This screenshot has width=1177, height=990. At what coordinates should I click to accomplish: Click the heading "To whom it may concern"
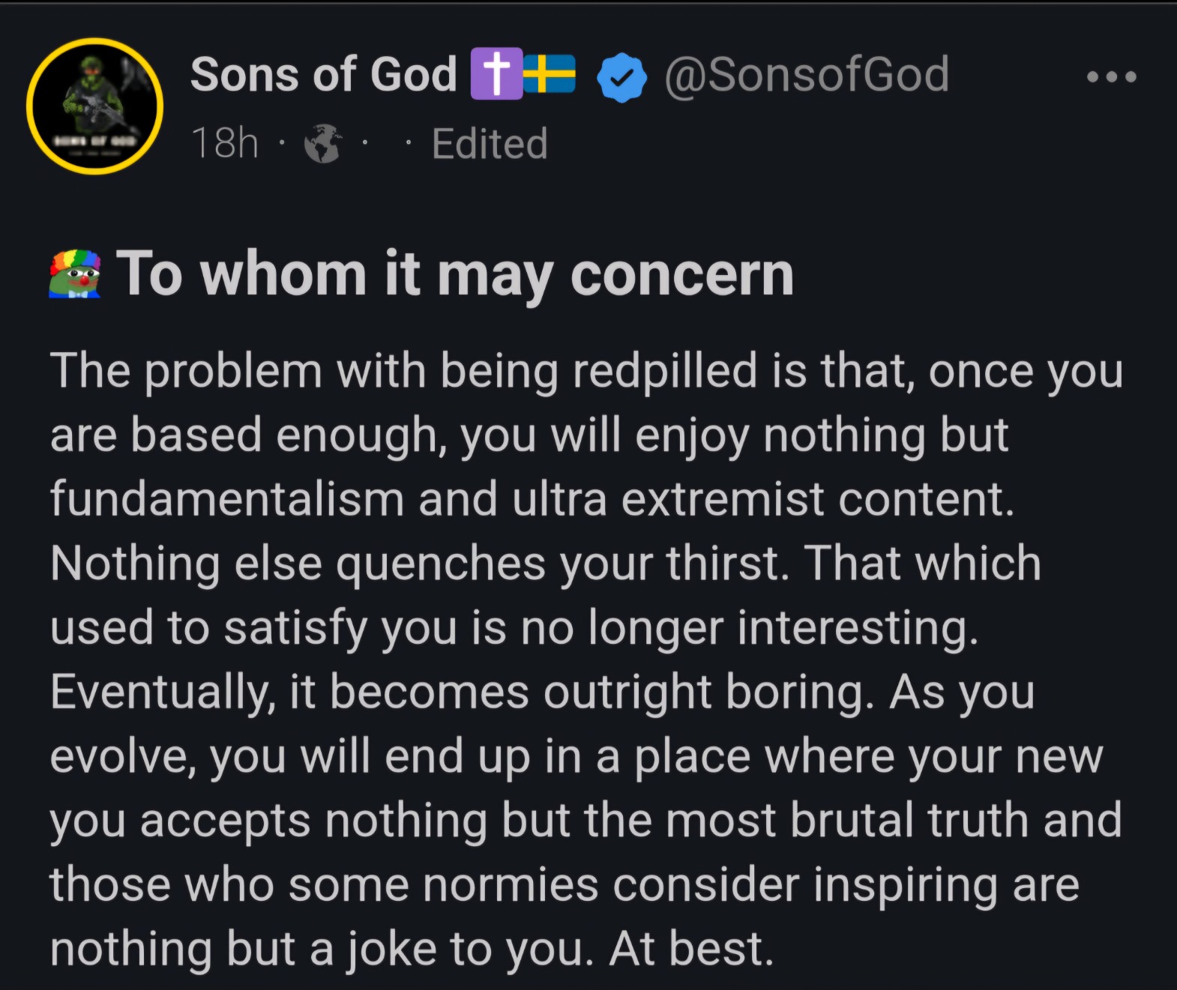455,274
